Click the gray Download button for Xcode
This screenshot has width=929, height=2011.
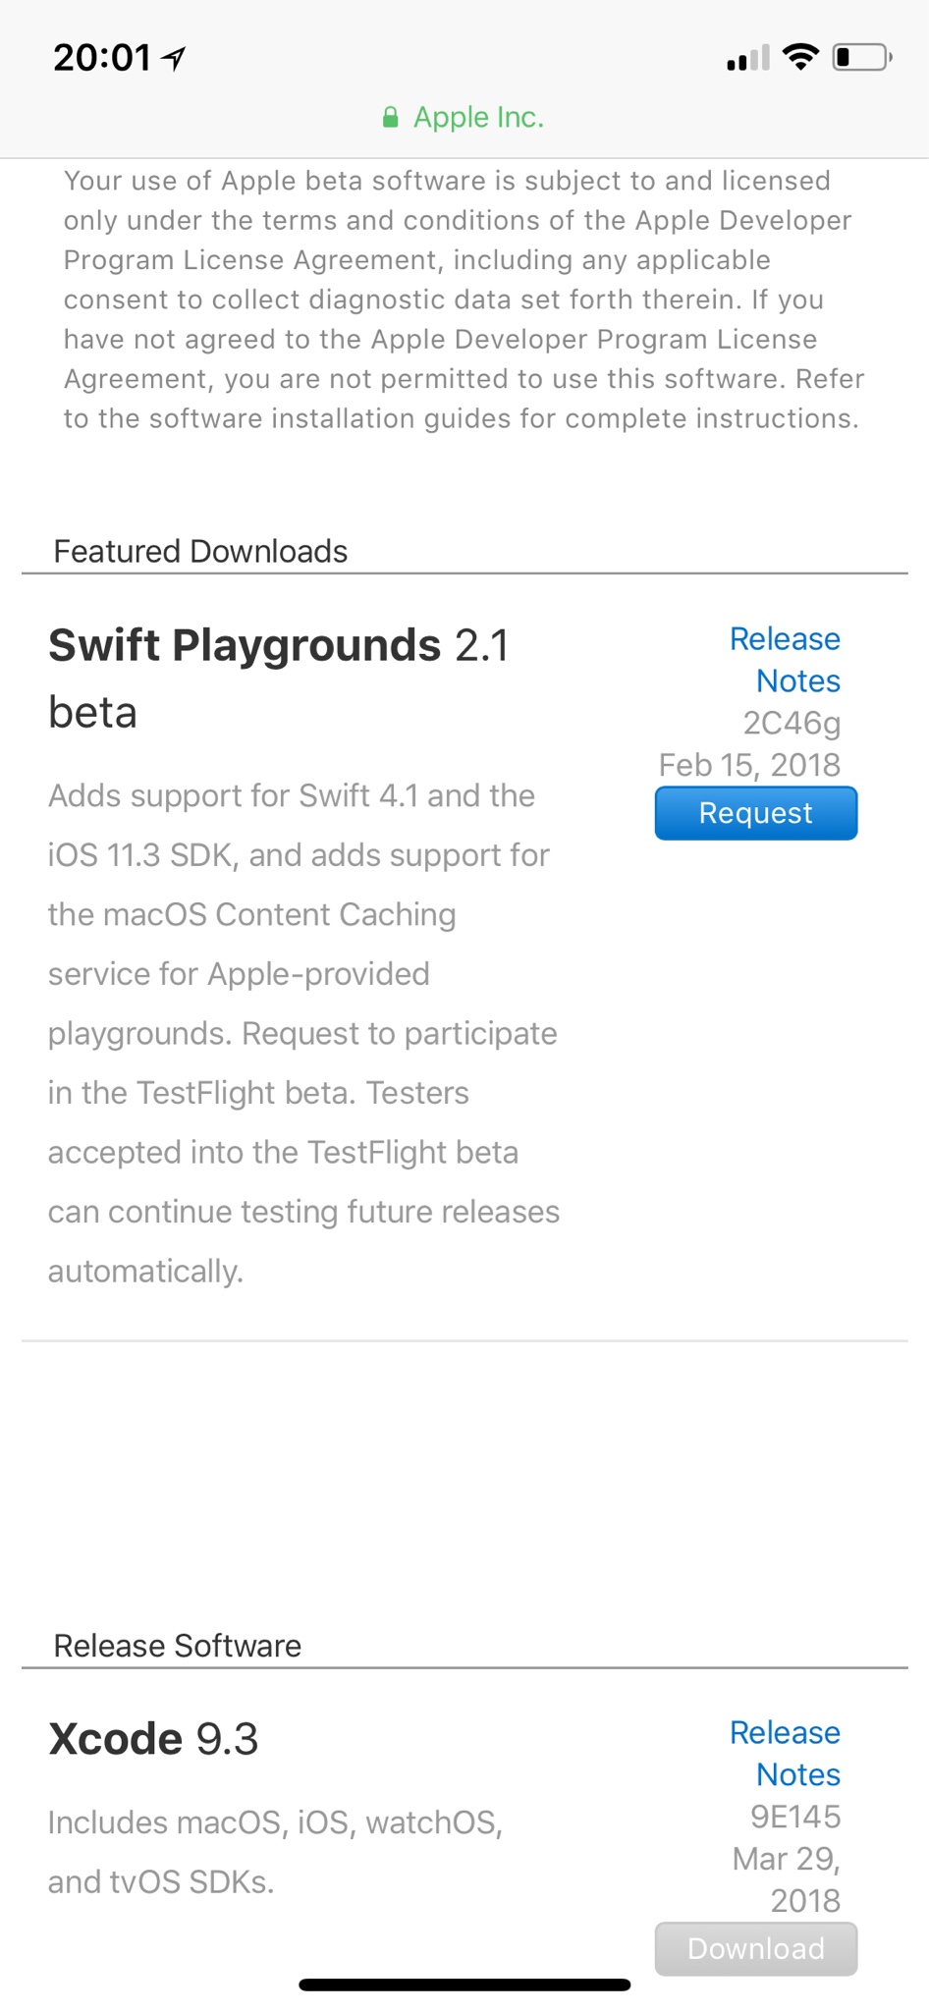pos(756,1948)
